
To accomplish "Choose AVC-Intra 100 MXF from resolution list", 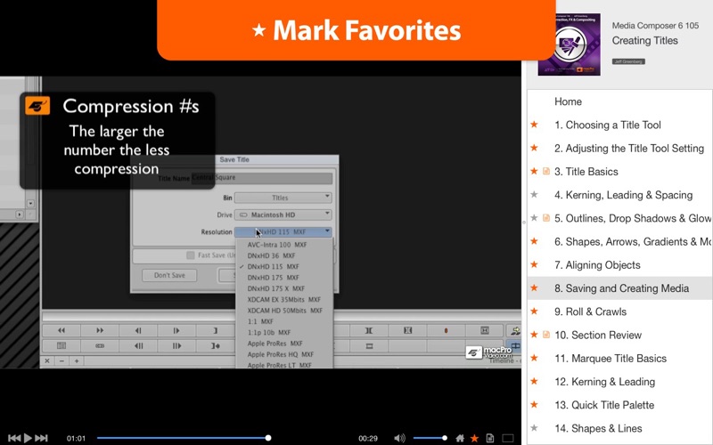I will pos(284,244).
